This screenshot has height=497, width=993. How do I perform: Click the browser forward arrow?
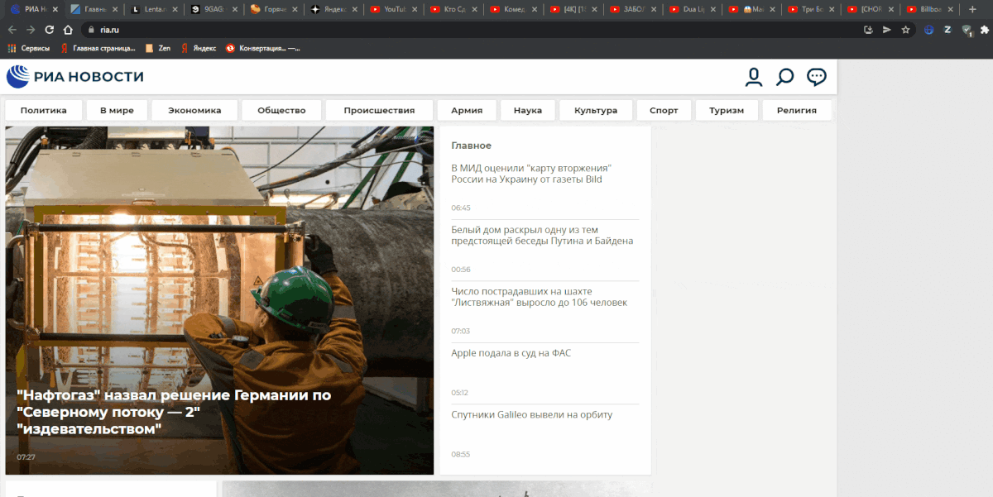click(31, 29)
